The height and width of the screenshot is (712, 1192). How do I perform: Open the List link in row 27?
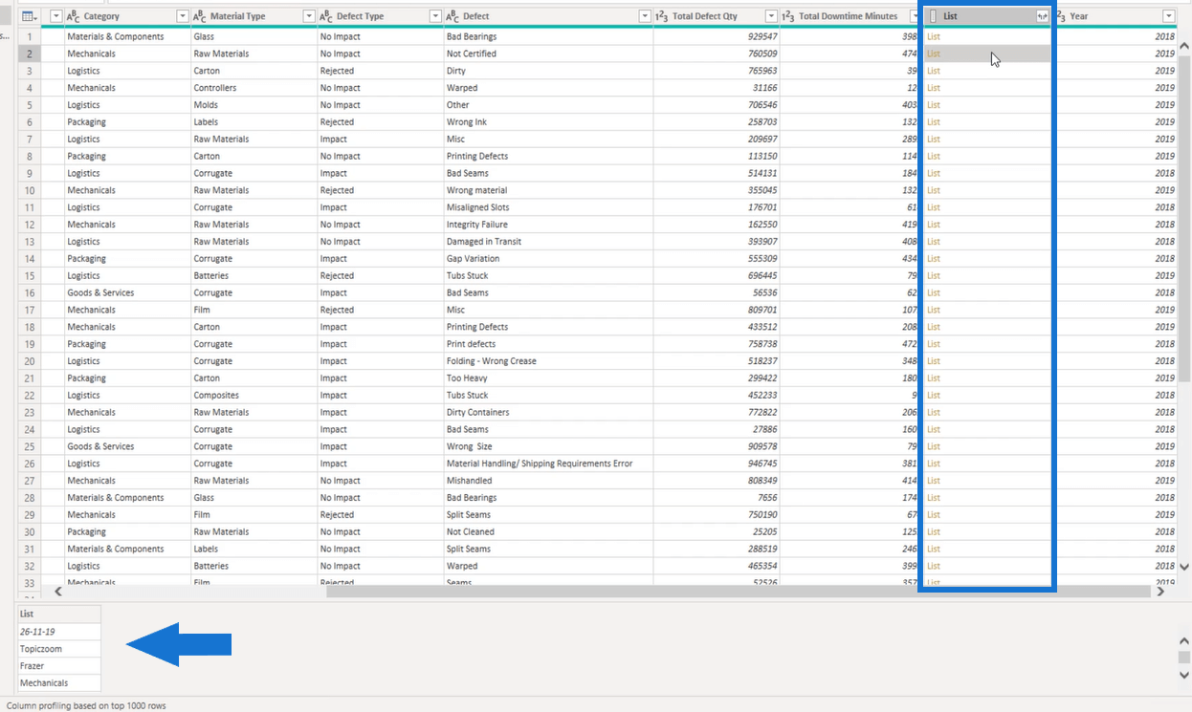pyautogui.click(x=934, y=481)
